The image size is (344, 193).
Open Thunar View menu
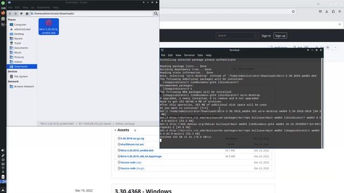click(25, 8)
